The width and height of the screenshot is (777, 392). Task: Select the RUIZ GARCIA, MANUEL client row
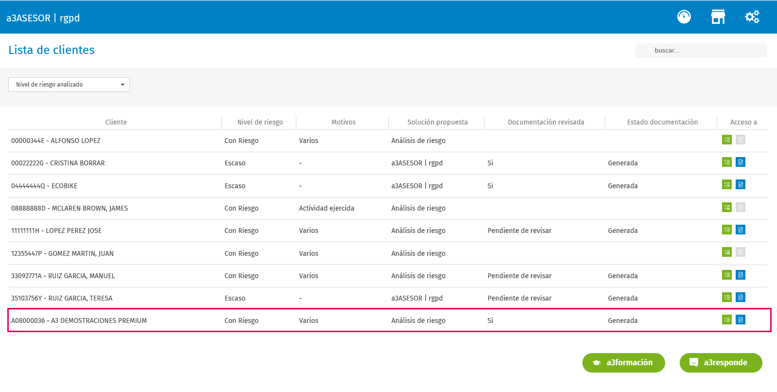(x=388, y=276)
